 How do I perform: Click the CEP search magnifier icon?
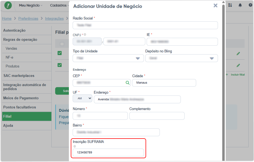click(x=128, y=83)
